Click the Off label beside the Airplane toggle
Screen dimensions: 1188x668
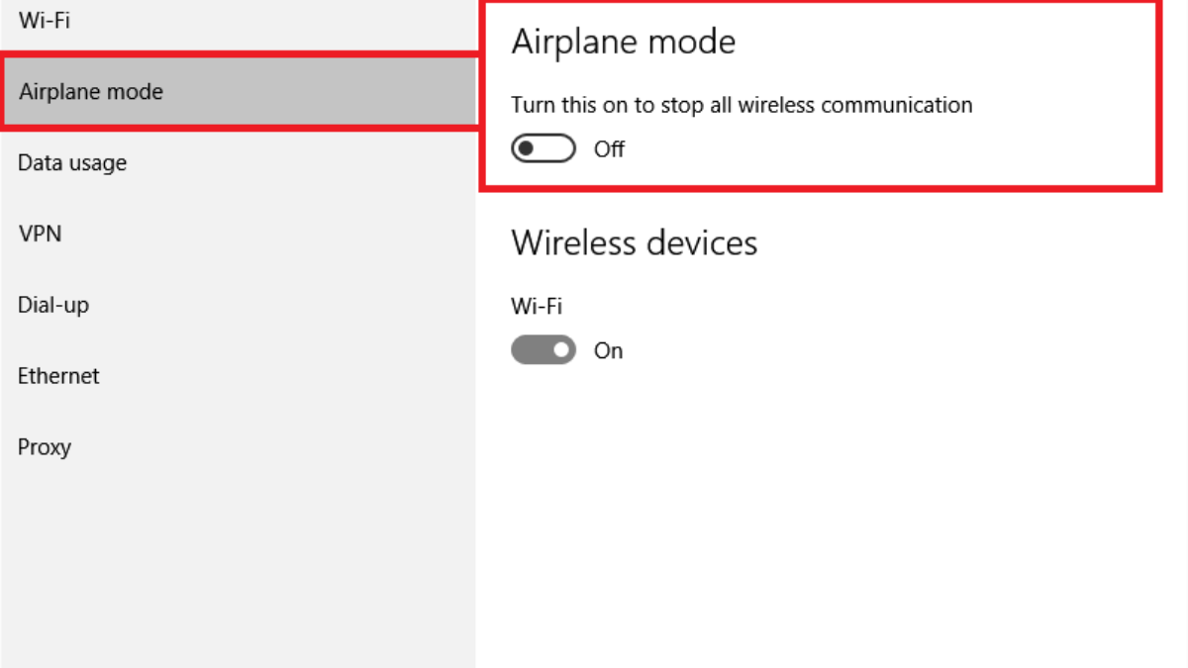coord(609,149)
